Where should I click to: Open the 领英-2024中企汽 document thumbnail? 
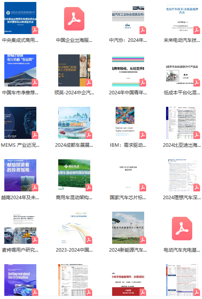tap(74, 70)
